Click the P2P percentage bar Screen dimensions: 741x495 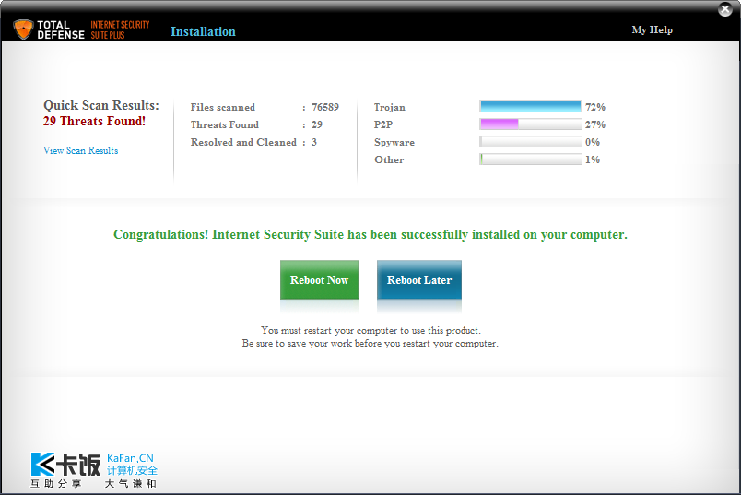tap(530, 124)
